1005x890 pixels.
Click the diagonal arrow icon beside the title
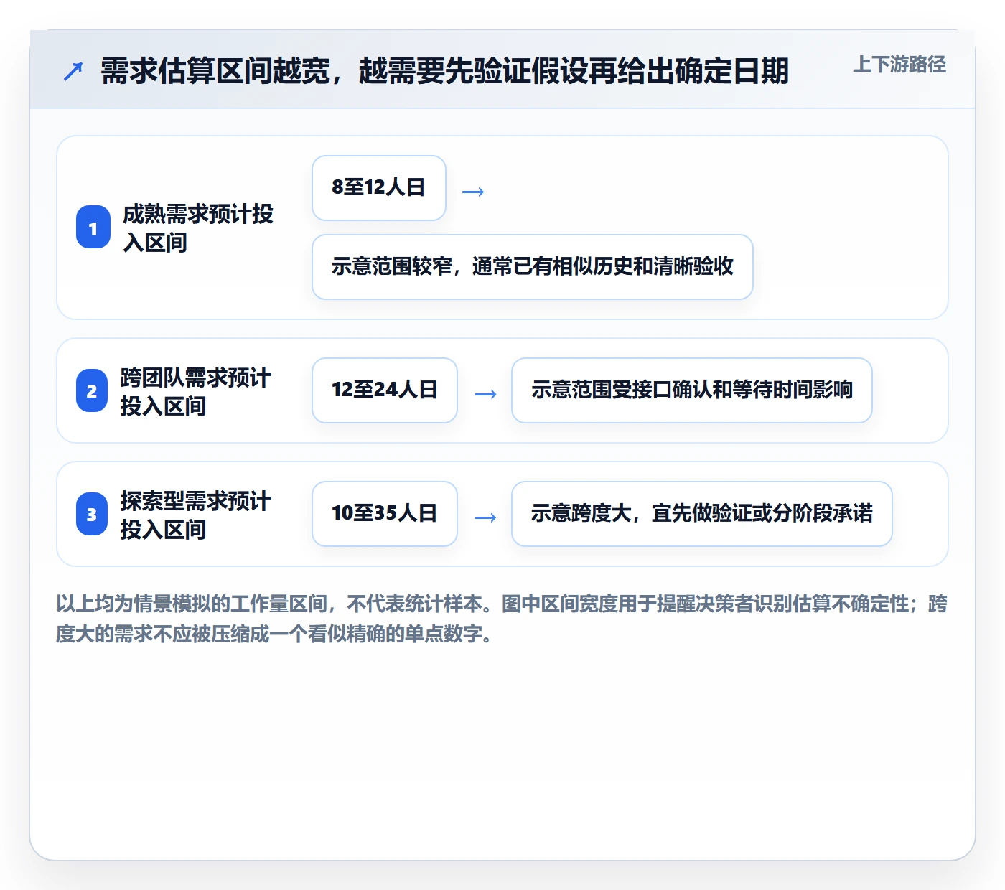tap(73, 71)
